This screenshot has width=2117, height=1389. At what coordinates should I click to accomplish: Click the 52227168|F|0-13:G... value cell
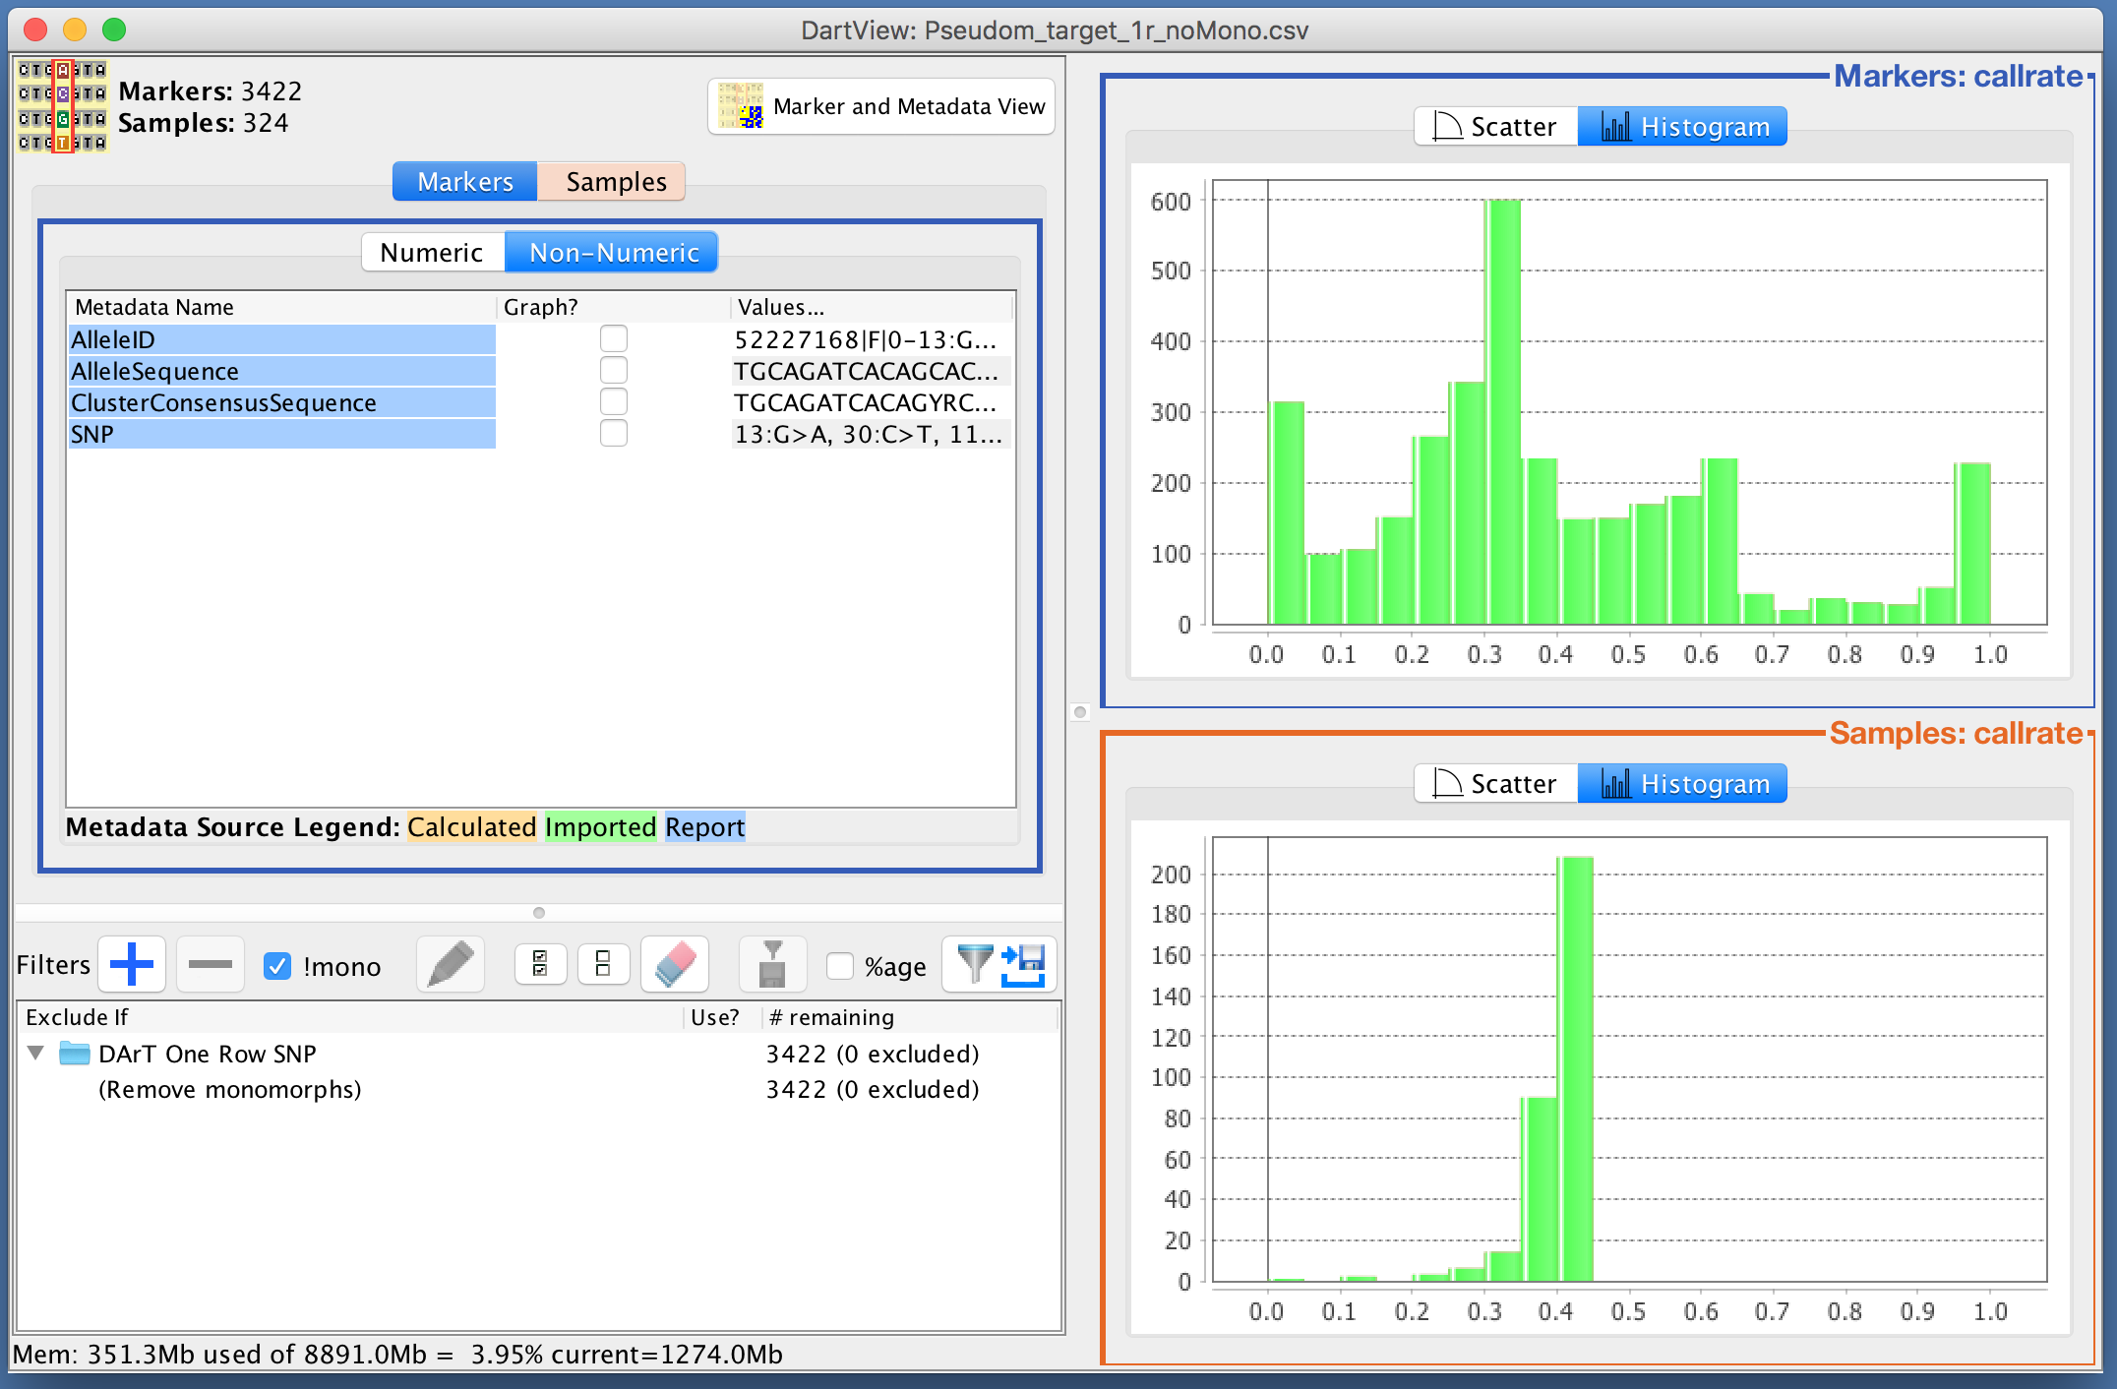tap(870, 339)
